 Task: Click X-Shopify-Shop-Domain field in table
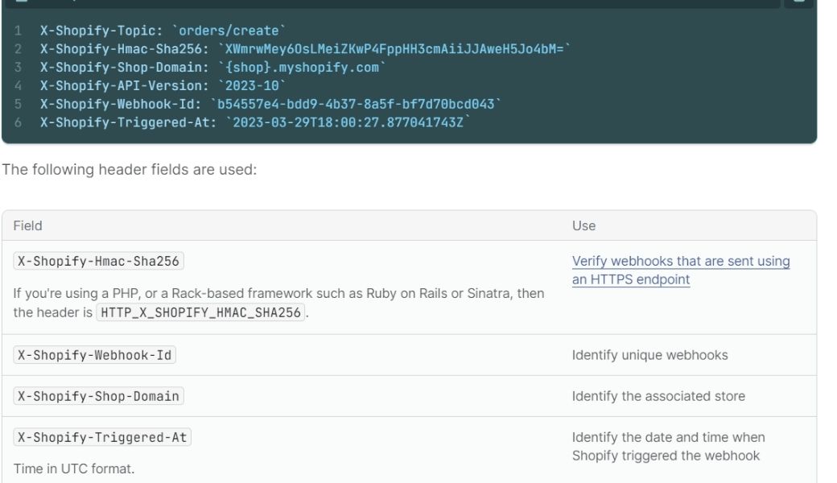[x=98, y=396]
